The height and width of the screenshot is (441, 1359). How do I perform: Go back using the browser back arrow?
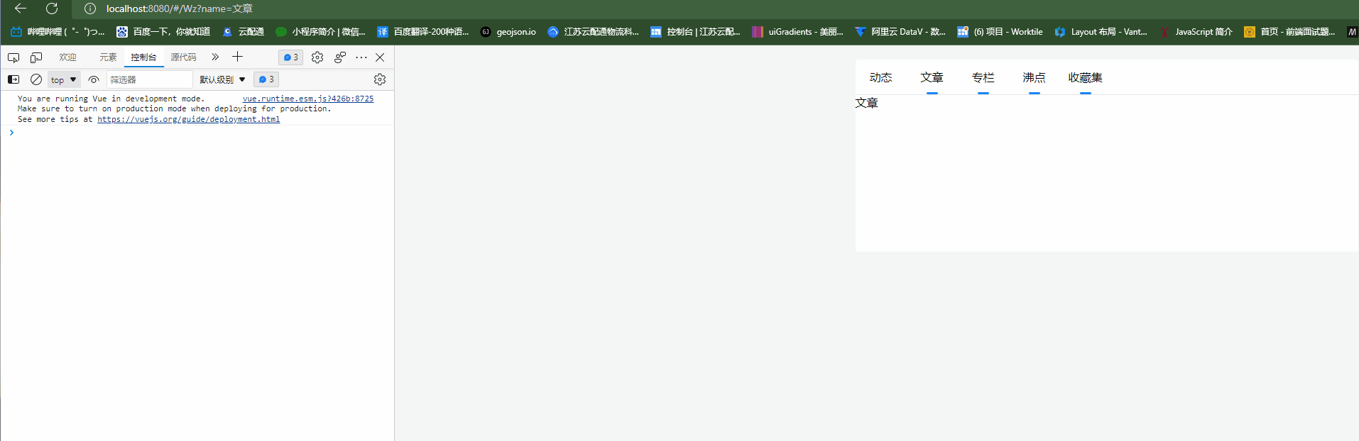(21, 9)
